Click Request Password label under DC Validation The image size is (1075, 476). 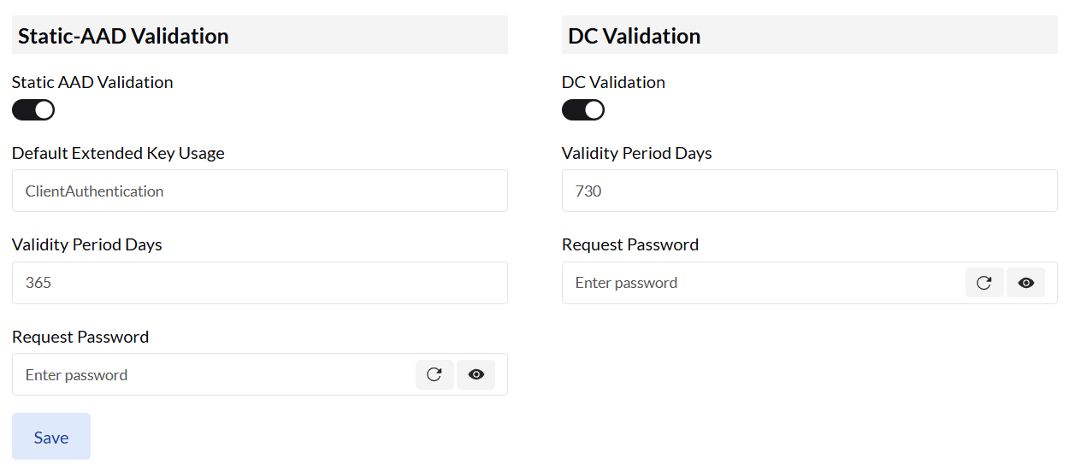(630, 245)
